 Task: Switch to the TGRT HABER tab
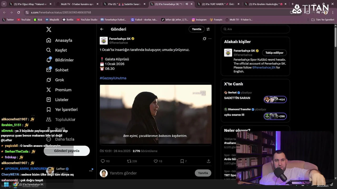[x=218, y=4]
